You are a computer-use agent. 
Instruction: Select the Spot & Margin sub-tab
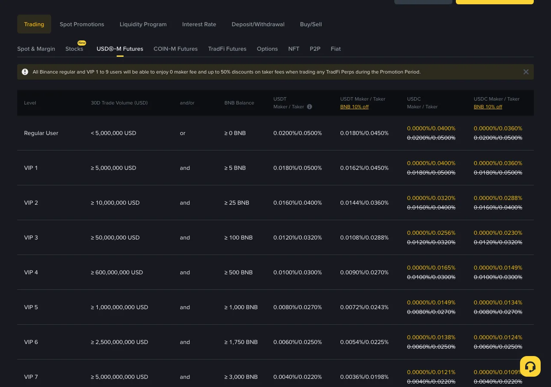pyautogui.click(x=36, y=49)
